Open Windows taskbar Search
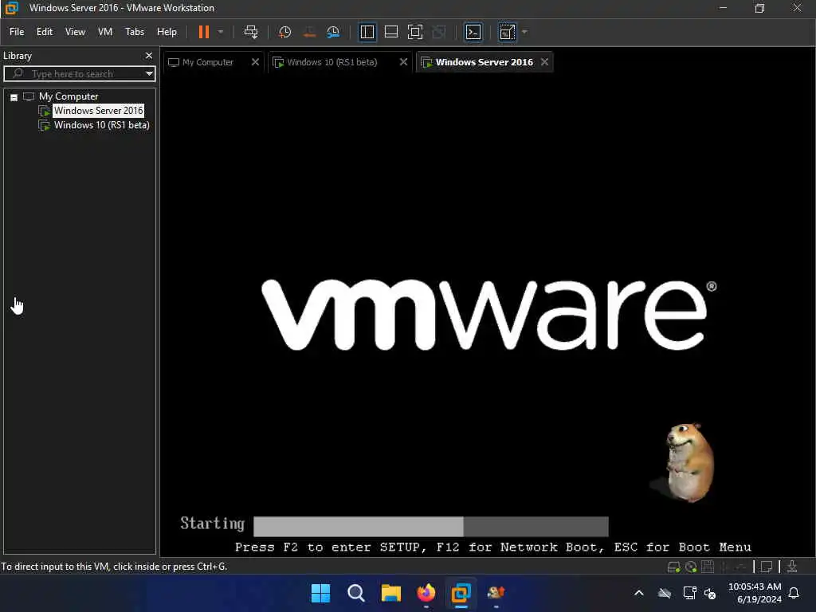This screenshot has height=612, width=816. [356, 593]
